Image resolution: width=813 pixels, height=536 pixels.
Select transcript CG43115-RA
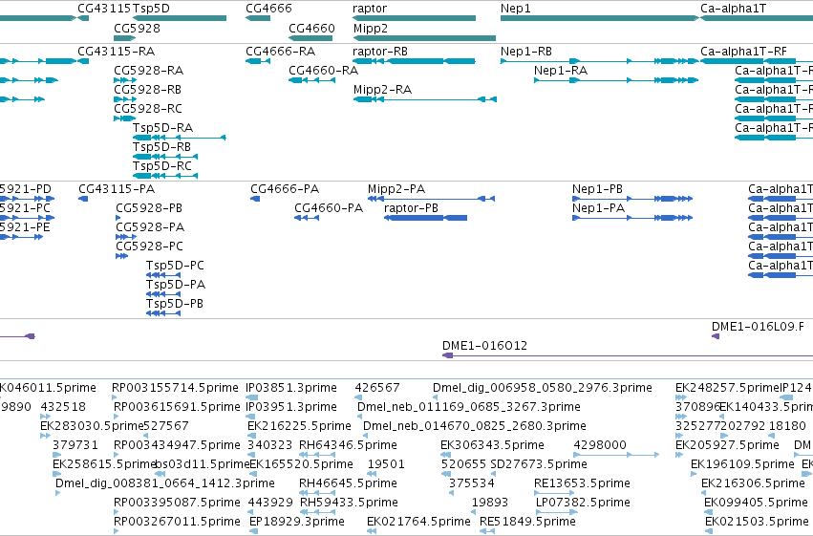click(83, 61)
